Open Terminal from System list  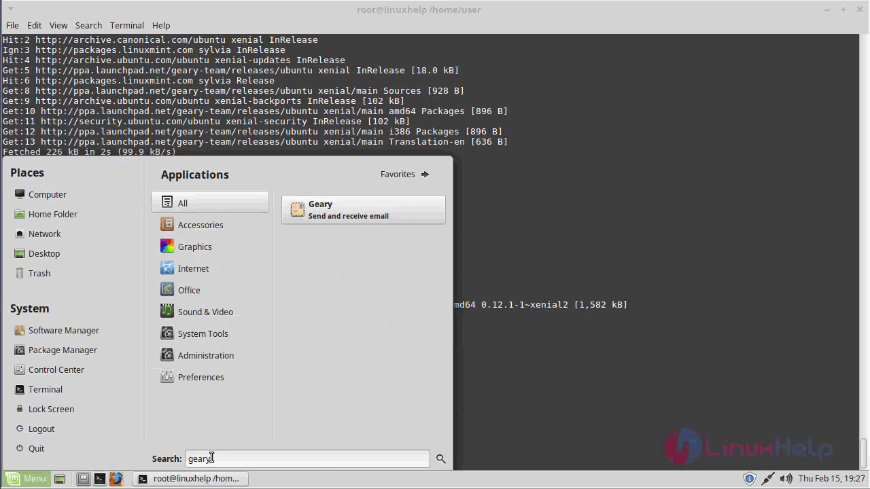tap(38, 389)
